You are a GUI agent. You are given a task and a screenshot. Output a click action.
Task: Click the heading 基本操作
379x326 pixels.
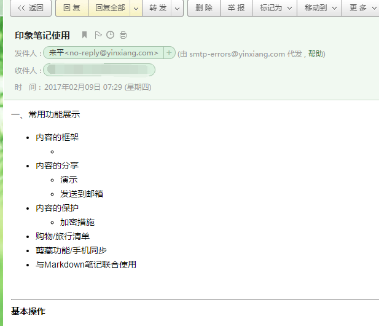tap(28, 311)
